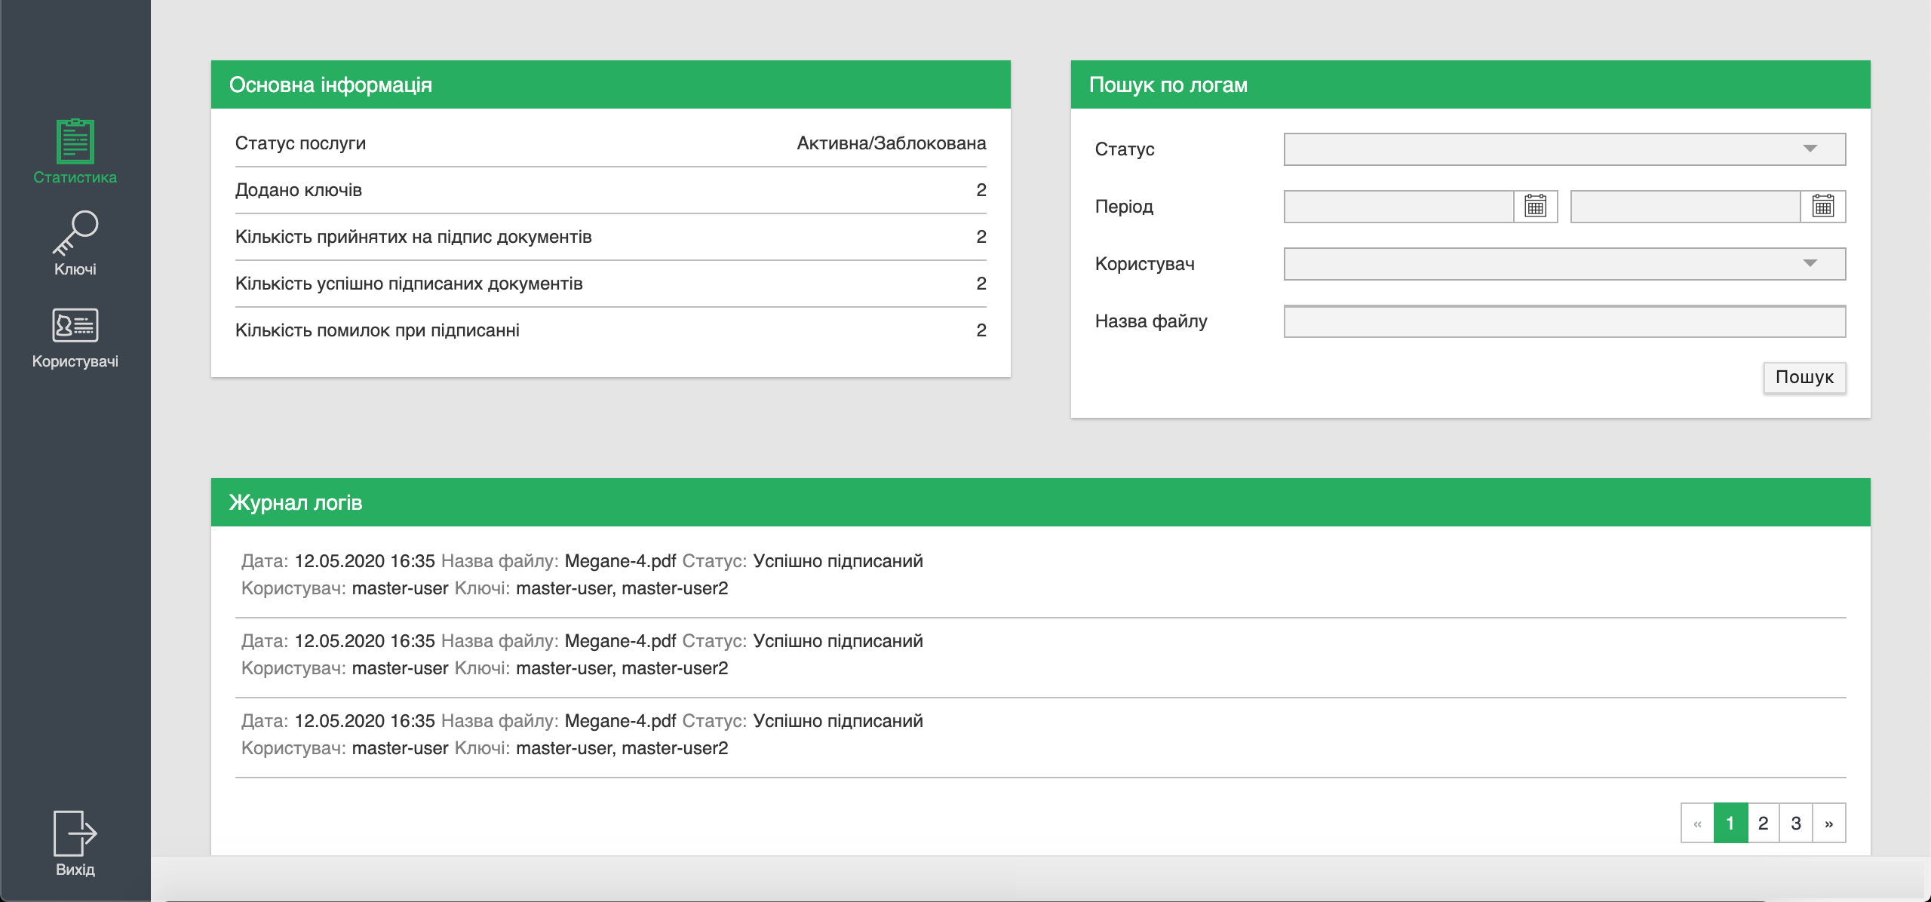Screen dimensions: 1931x902
Task: Click keys list in third log entry
Action: click(622, 748)
